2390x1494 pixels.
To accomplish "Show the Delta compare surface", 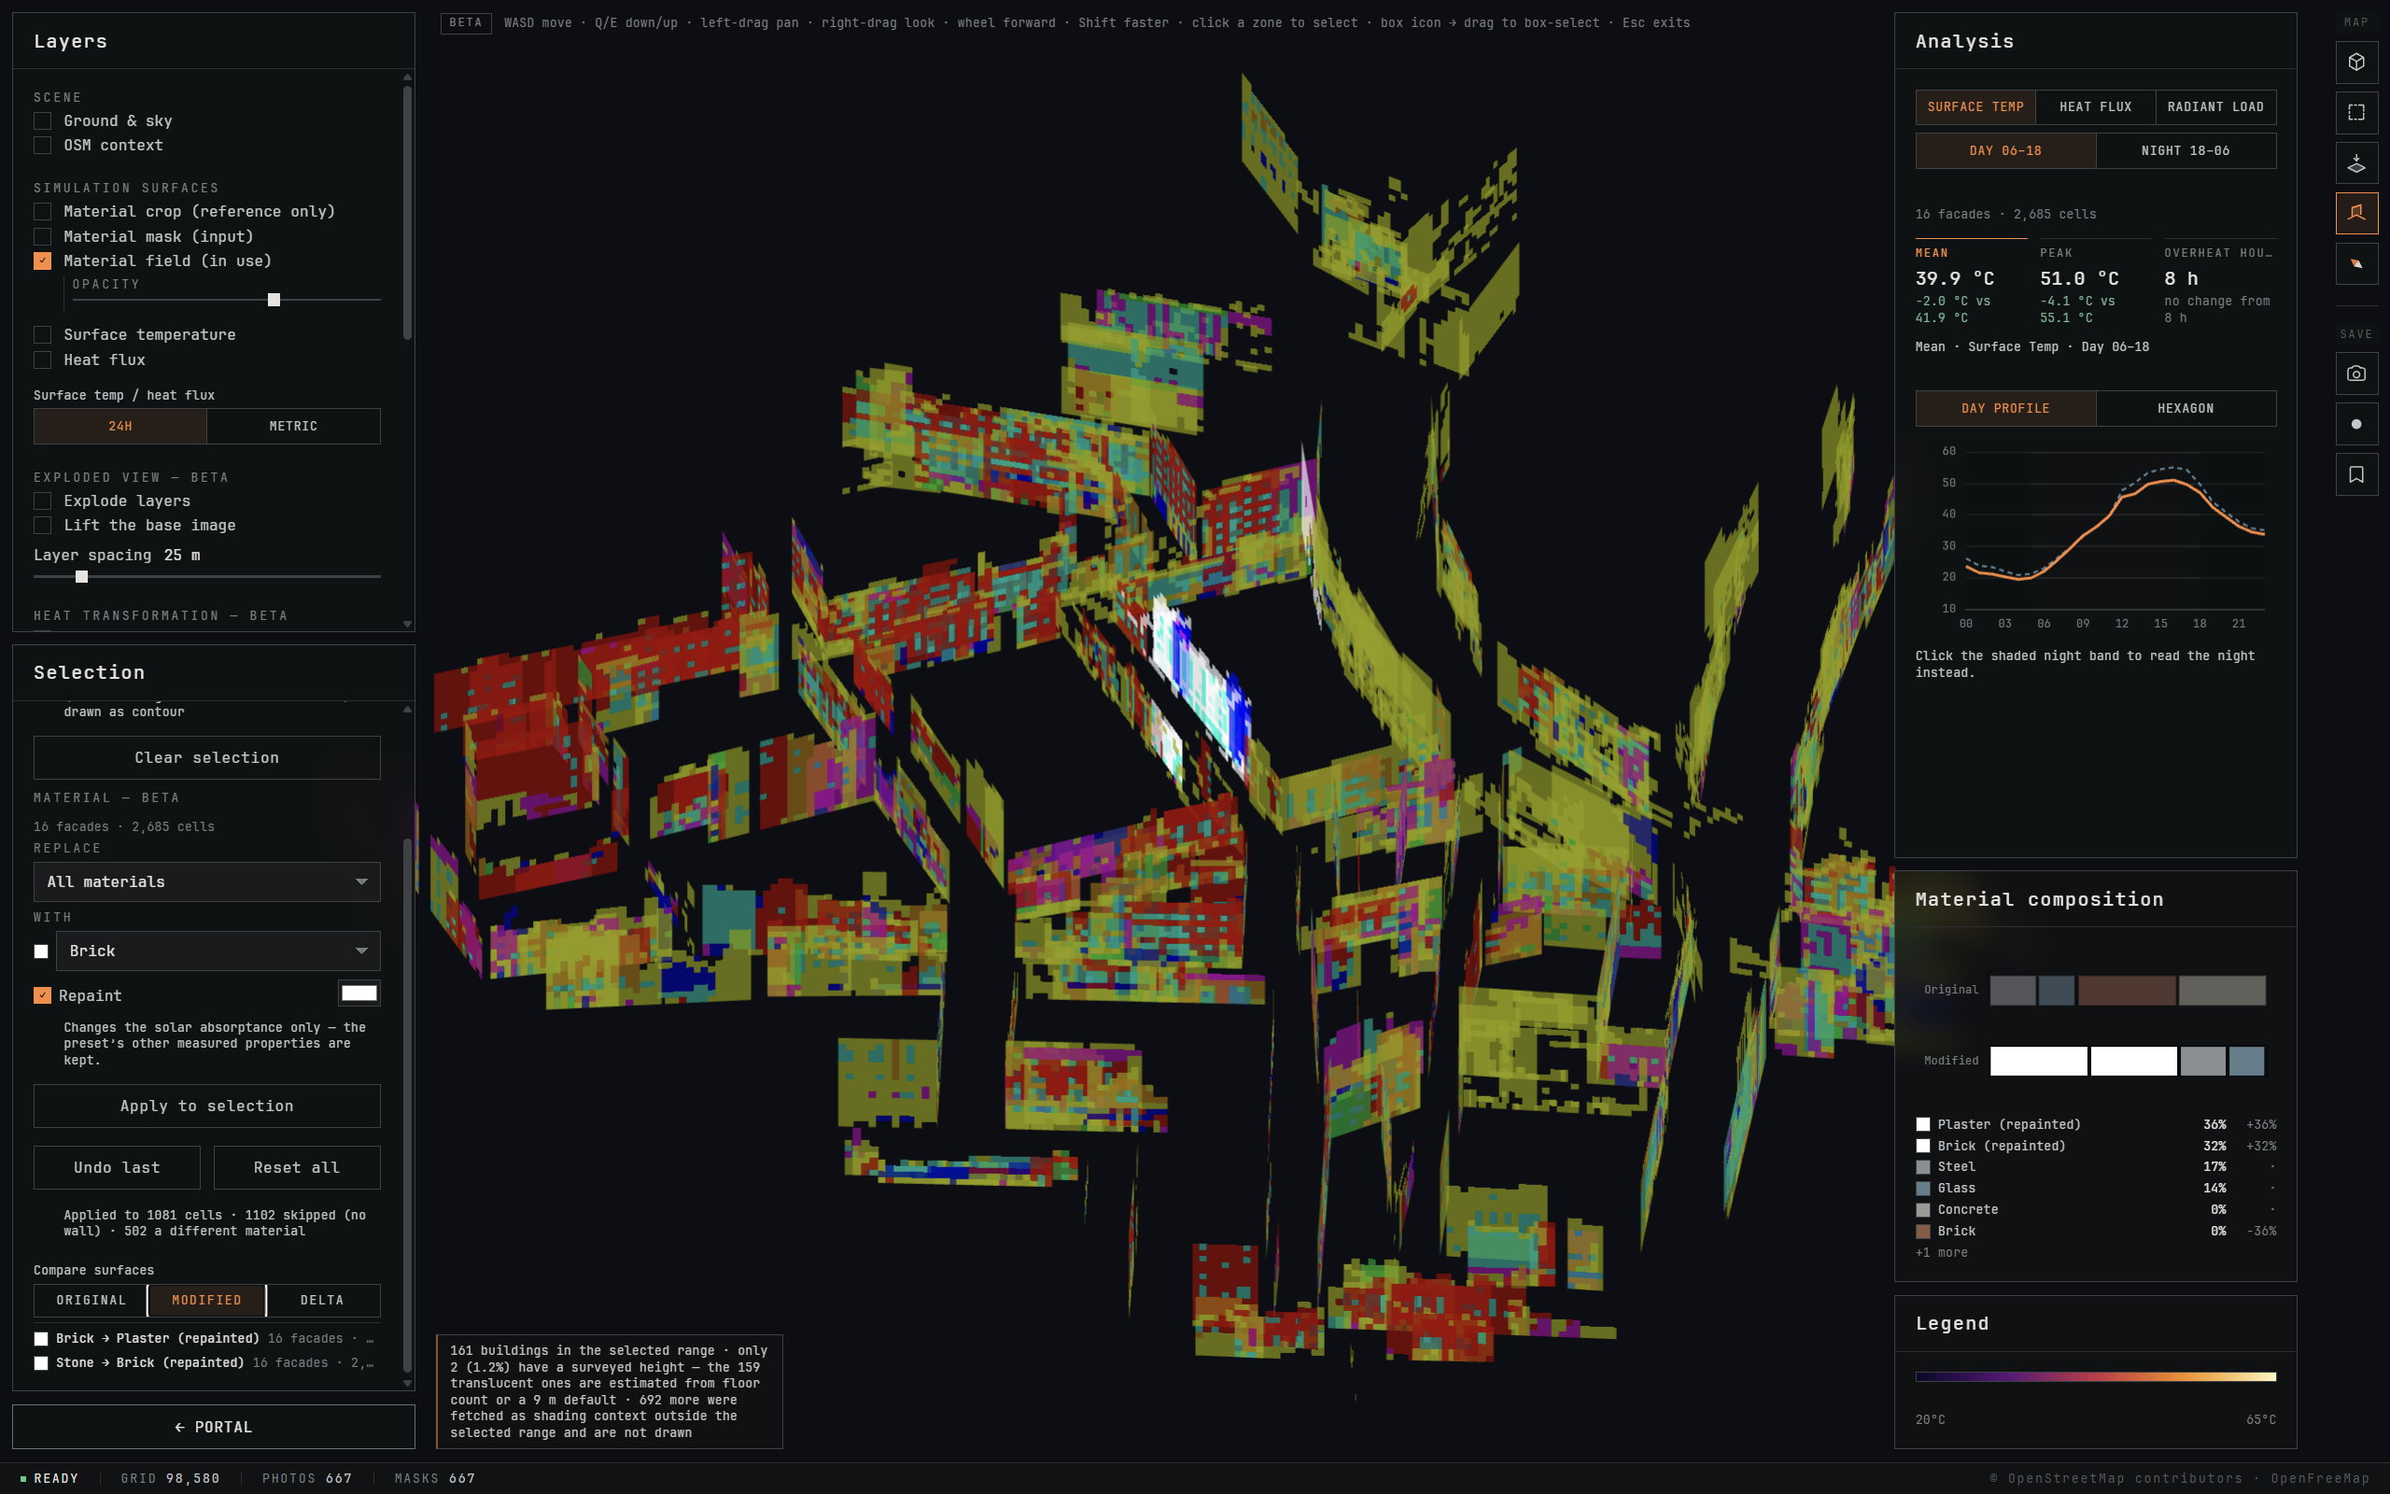I will pos(322,1301).
